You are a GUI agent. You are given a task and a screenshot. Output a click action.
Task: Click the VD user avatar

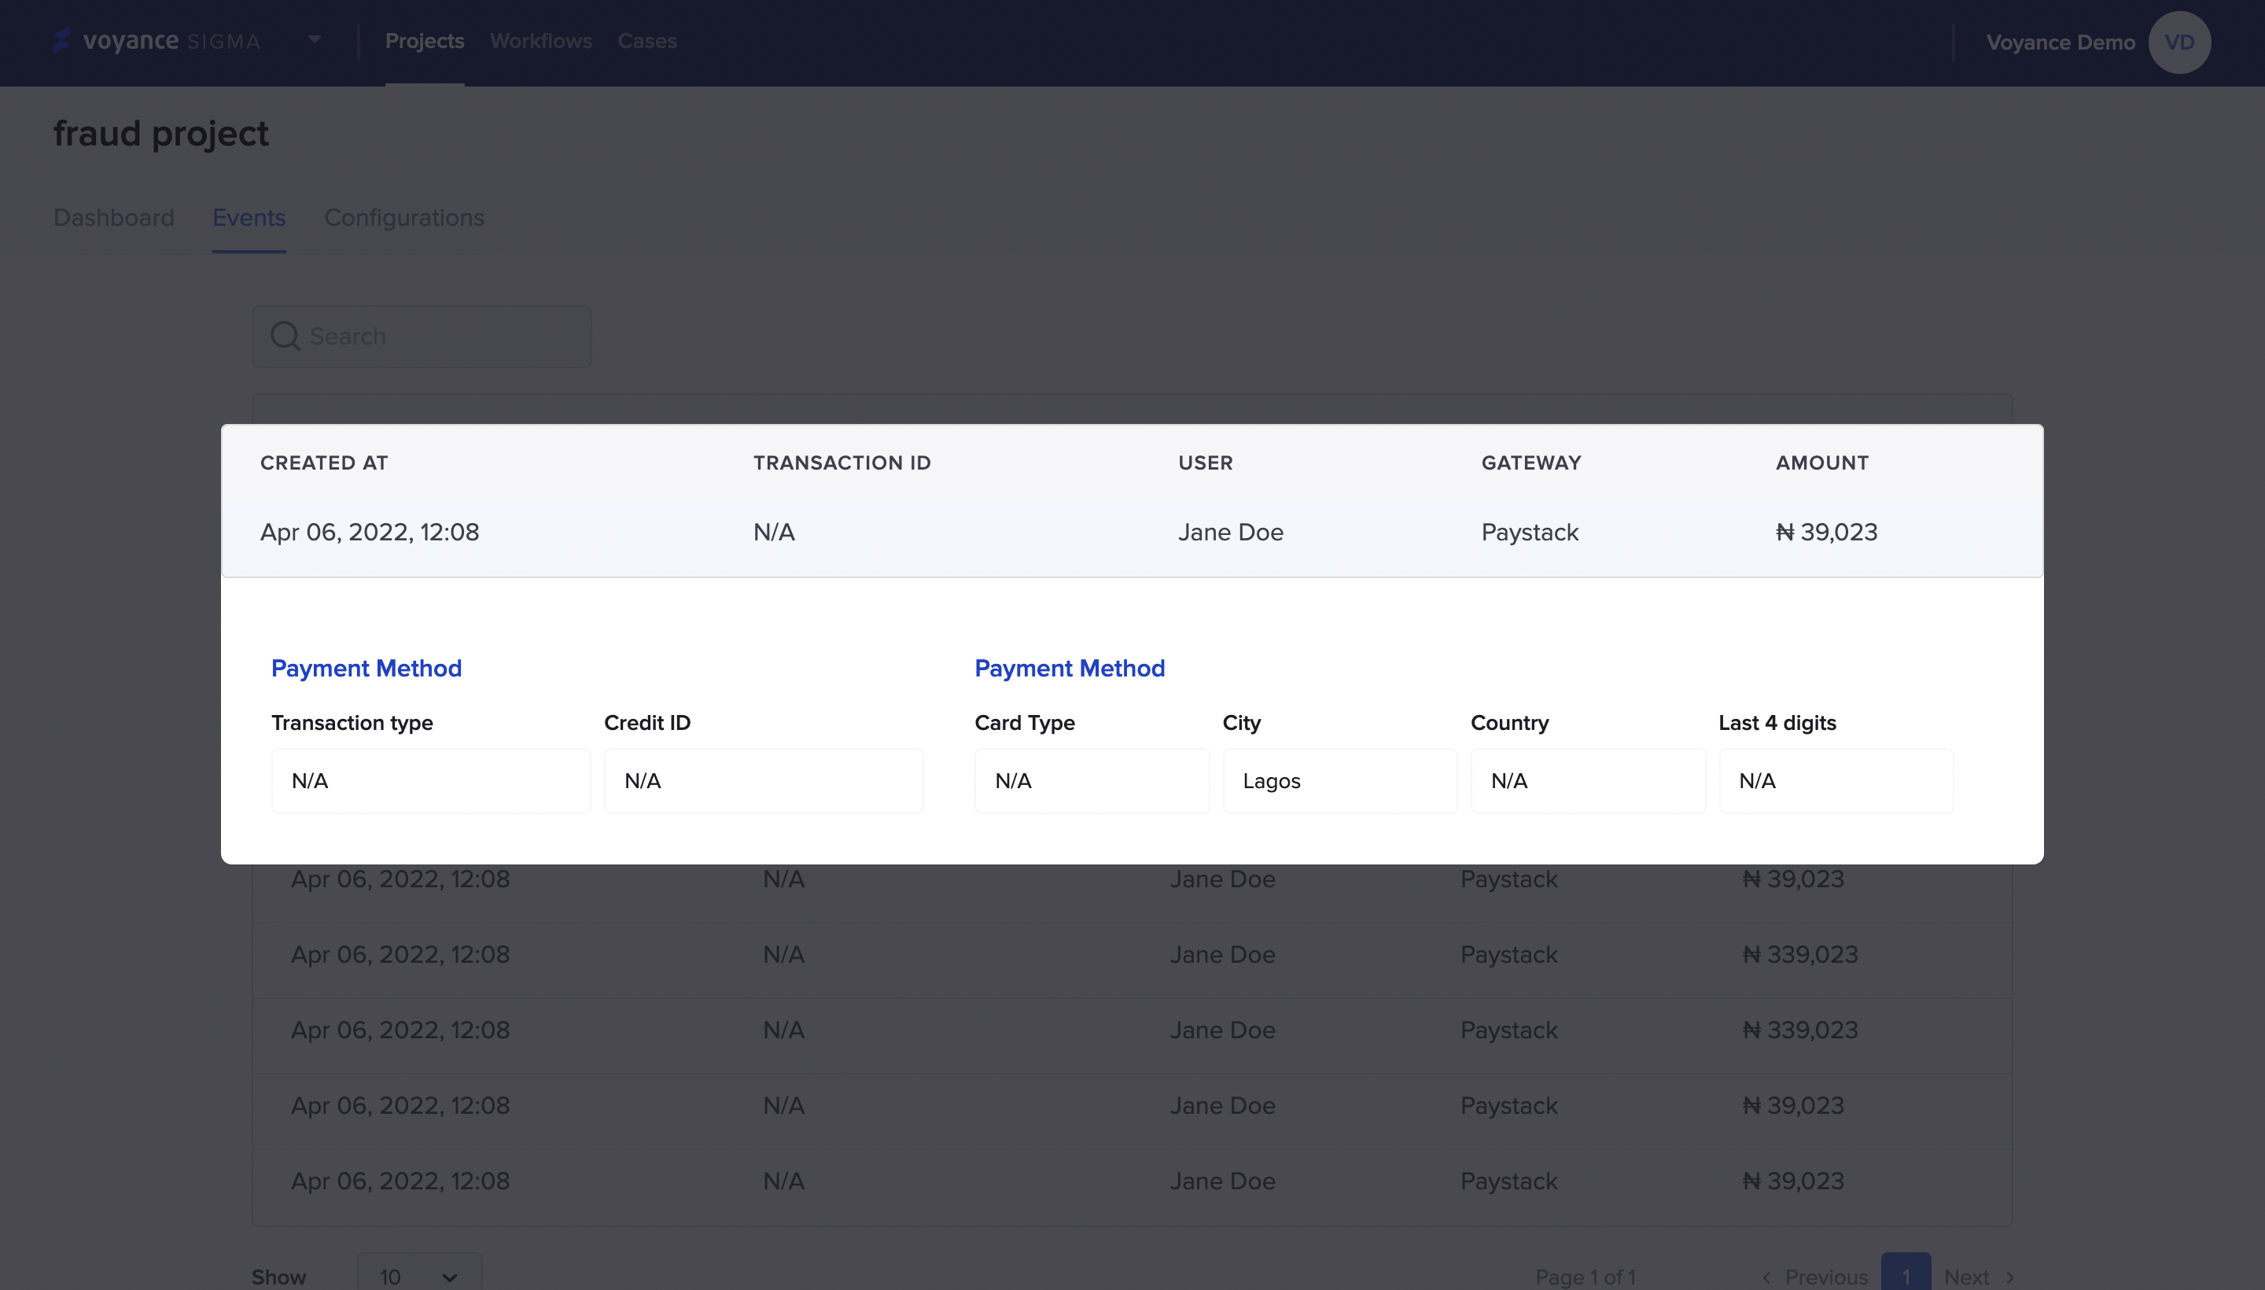pos(2179,42)
